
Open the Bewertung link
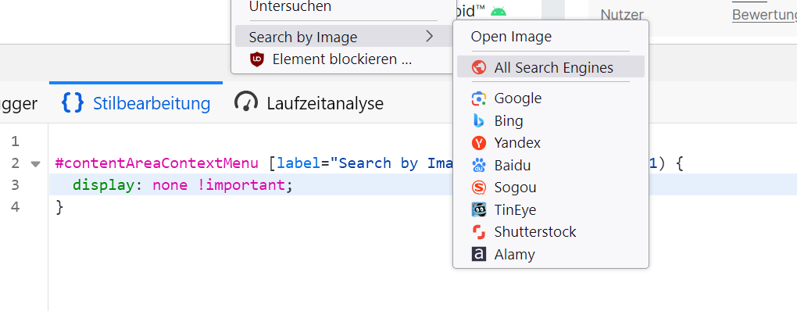(764, 15)
